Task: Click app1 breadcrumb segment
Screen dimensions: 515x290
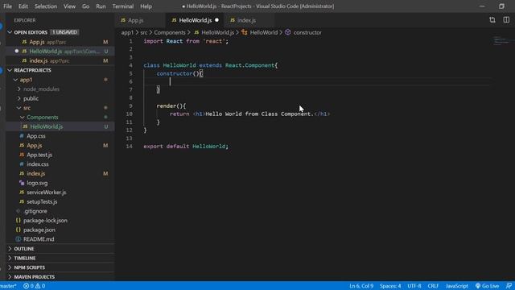Action: pyautogui.click(x=127, y=32)
